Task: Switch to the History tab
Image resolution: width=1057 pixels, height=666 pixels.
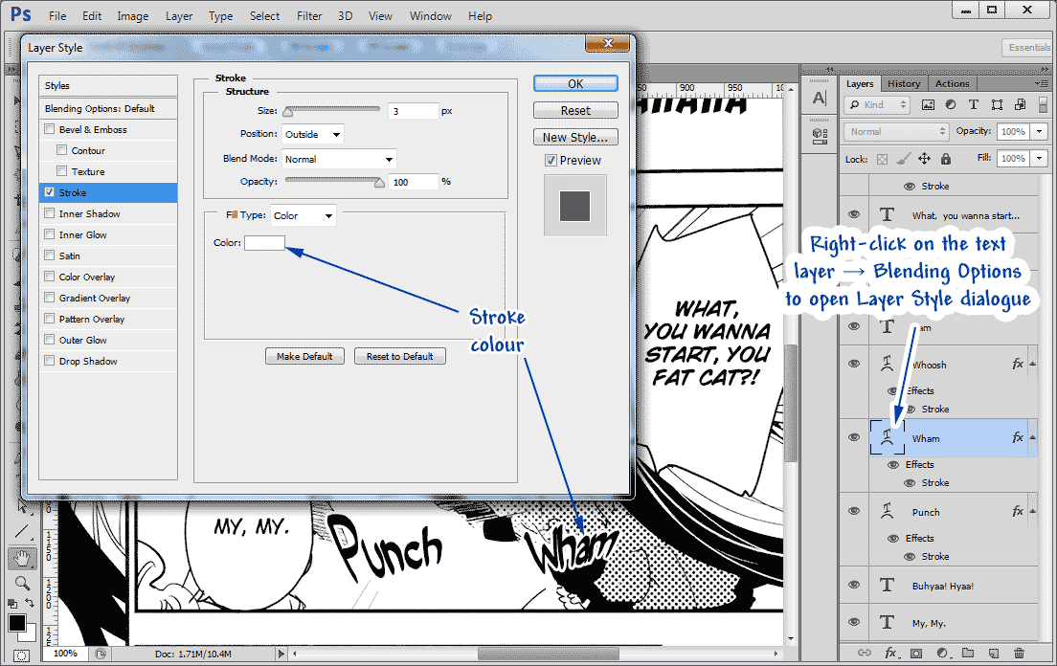Action: point(904,83)
